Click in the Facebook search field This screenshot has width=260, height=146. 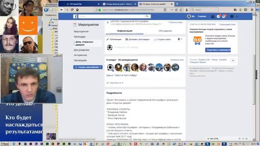click(112, 16)
